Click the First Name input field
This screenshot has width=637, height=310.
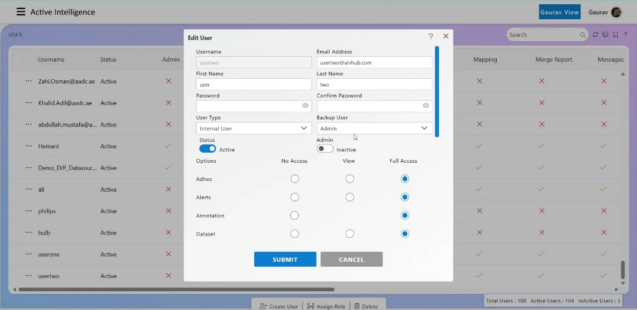click(254, 85)
